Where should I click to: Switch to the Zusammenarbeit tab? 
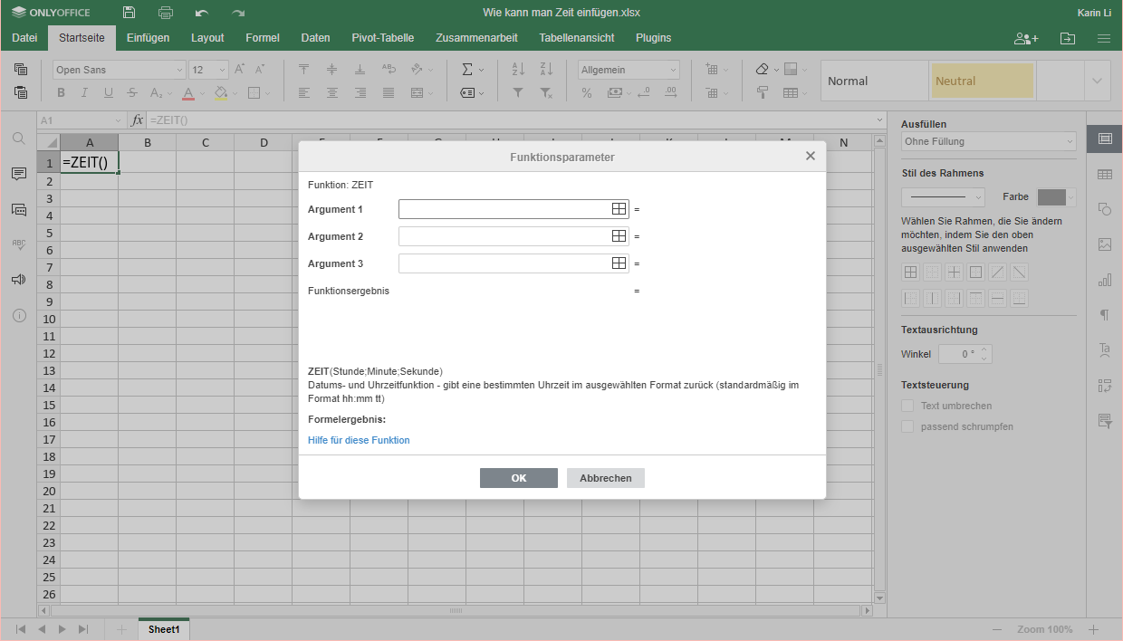(476, 38)
